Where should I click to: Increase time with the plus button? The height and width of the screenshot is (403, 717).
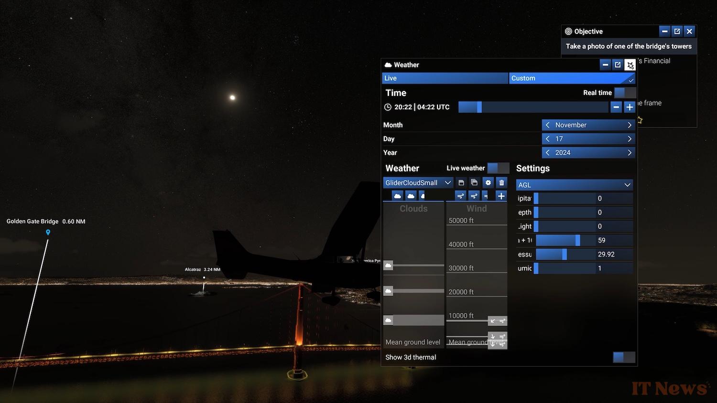(630, 107)
